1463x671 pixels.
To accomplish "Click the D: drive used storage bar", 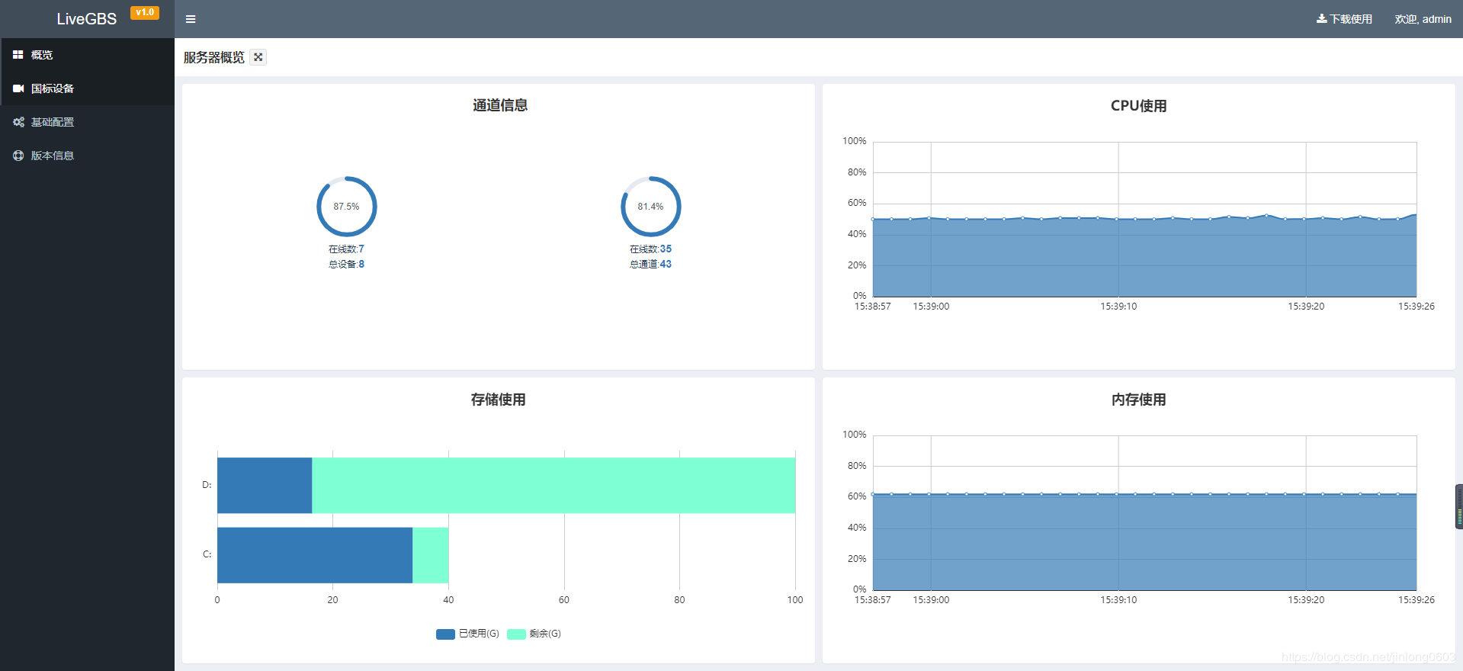I will [x=265, y=486].
